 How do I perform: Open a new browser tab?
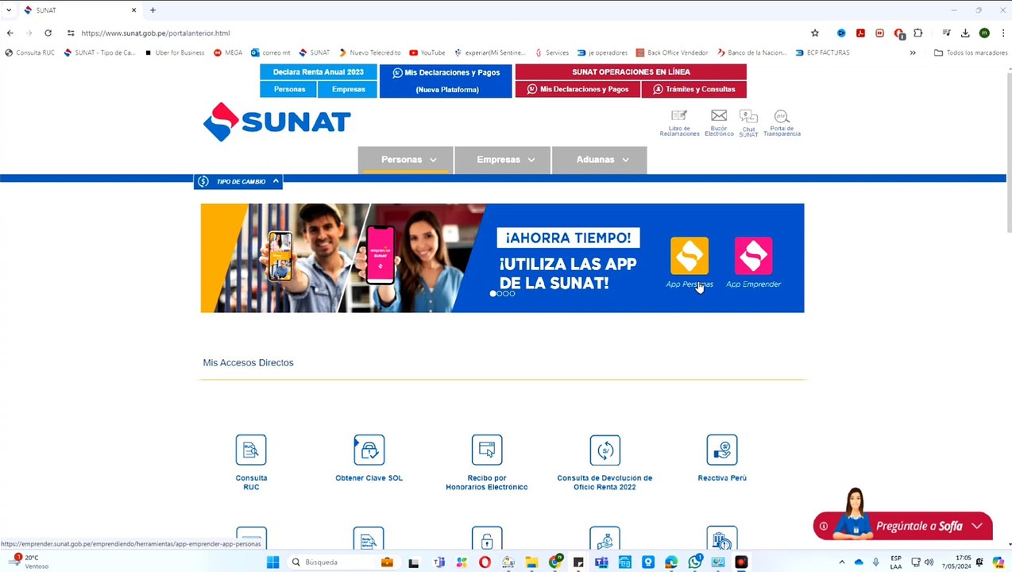pos(153,10)
